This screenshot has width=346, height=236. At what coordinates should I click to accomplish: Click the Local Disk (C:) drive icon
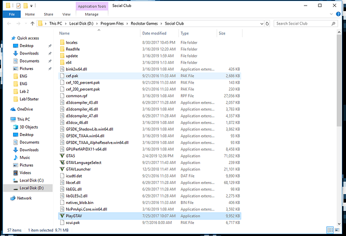[16, 180]
